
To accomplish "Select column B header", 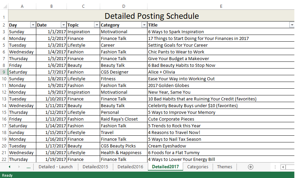I will pyautogui.click(x=51, y=6).
